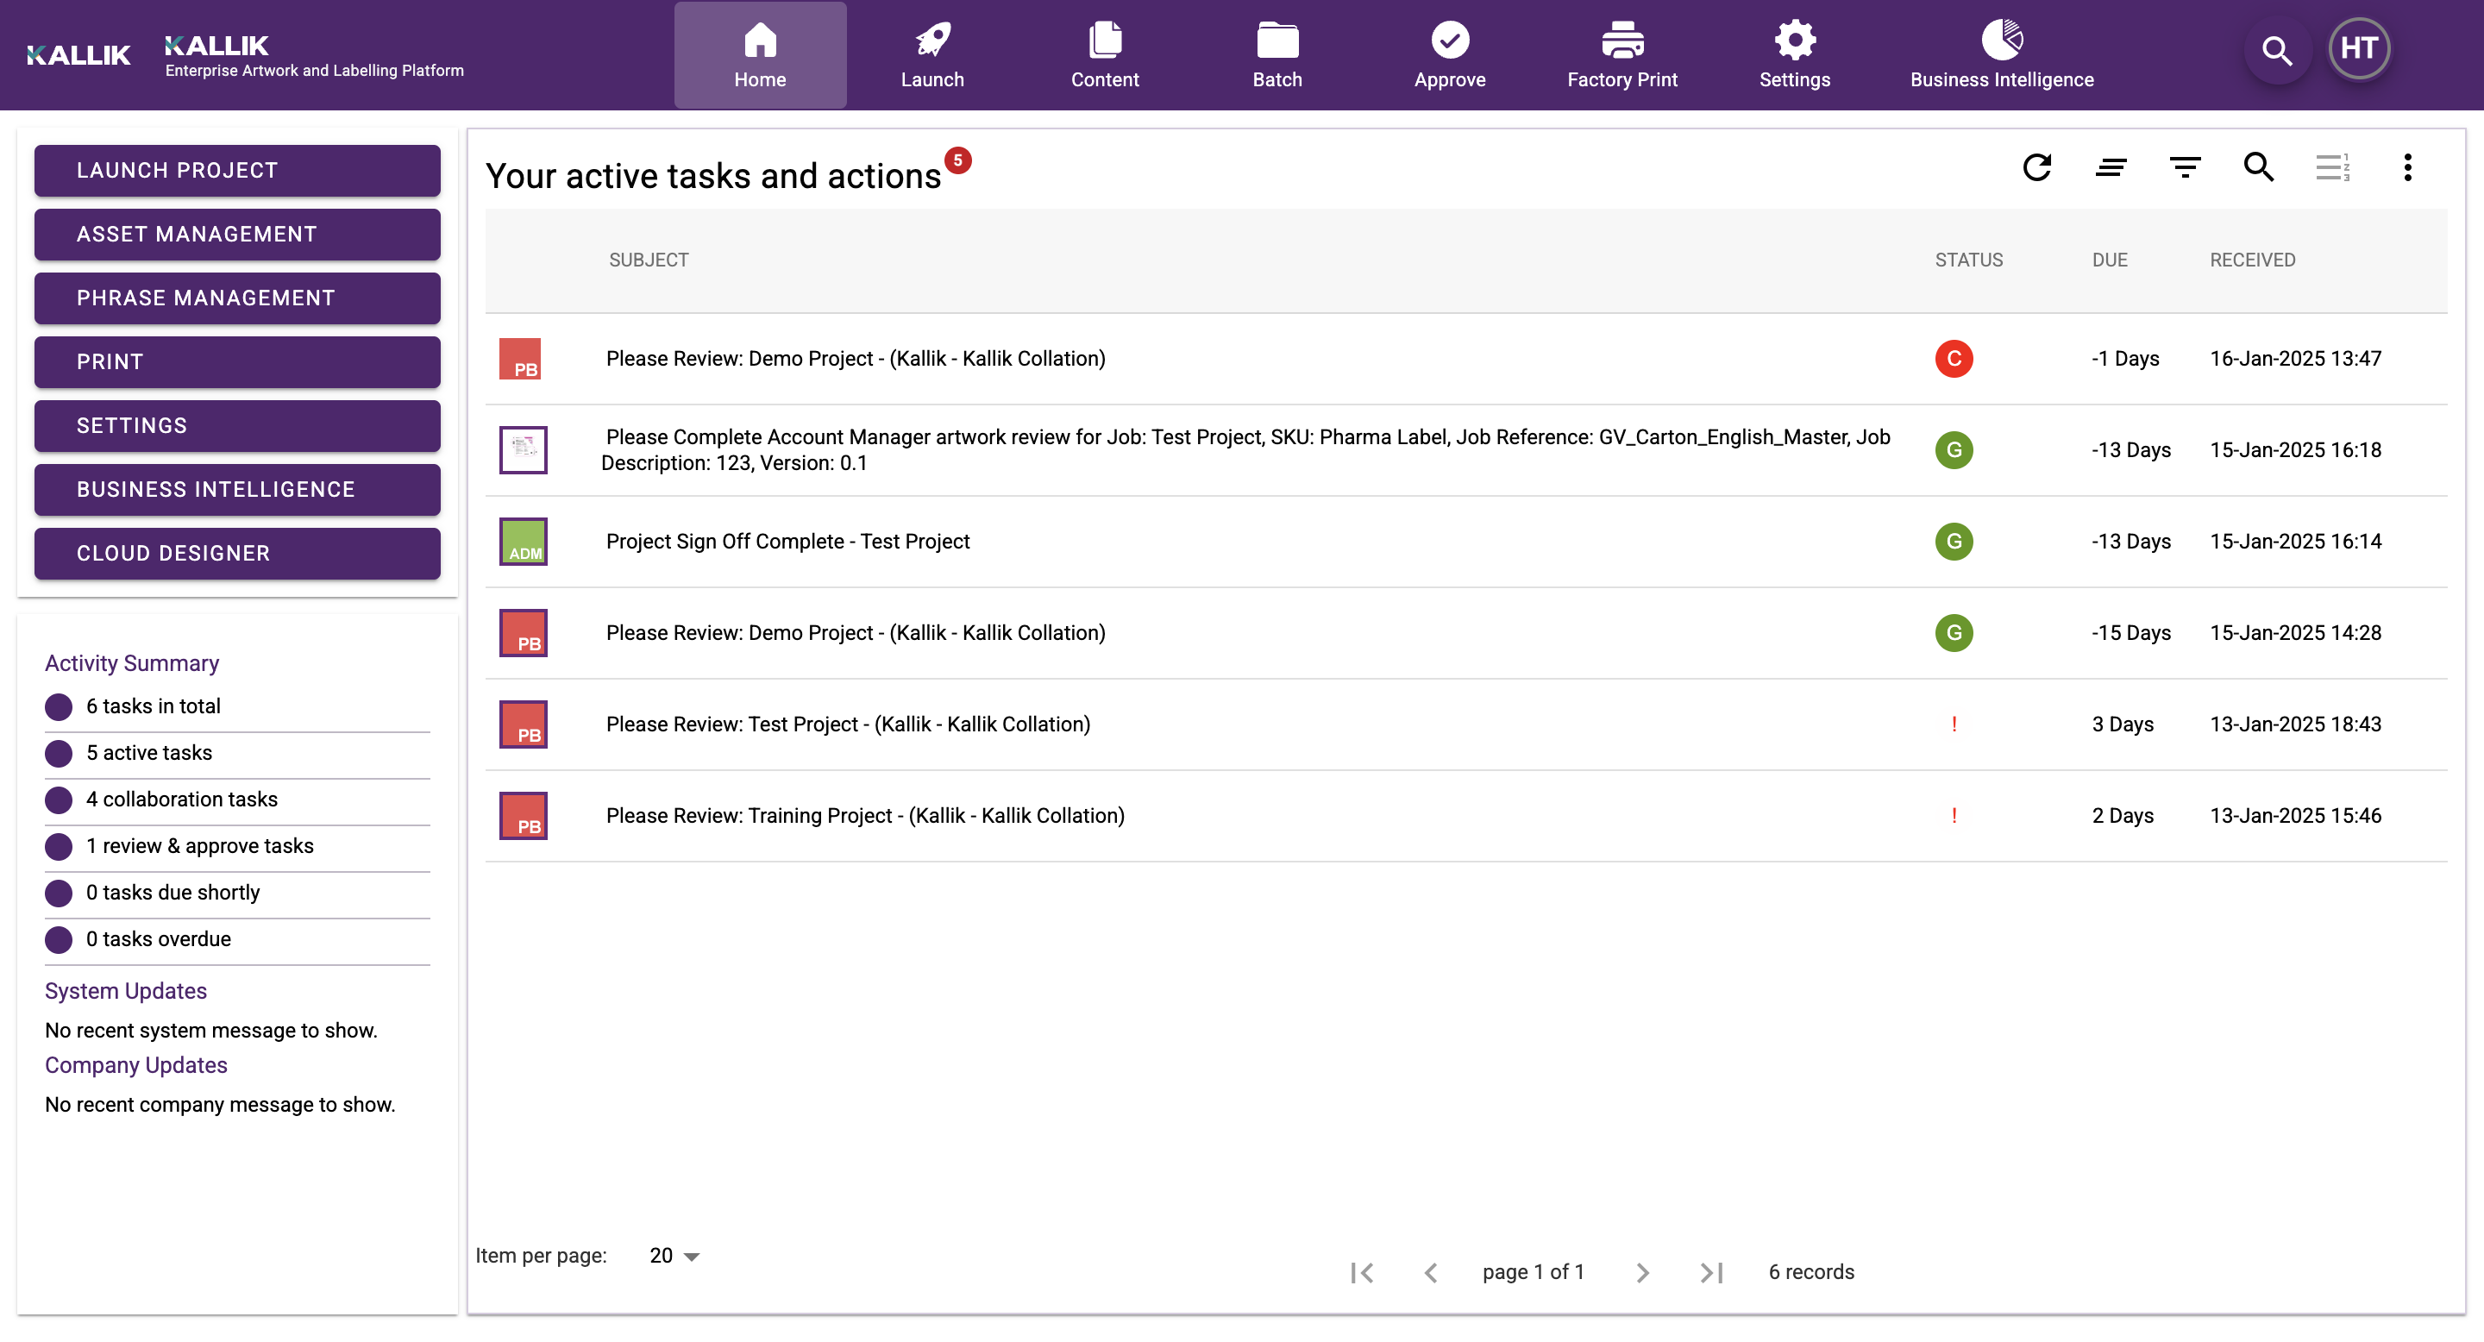Switch to the Home tab
The width and height of the screenshot is (2484, 1342).
(x=760, y=54)
